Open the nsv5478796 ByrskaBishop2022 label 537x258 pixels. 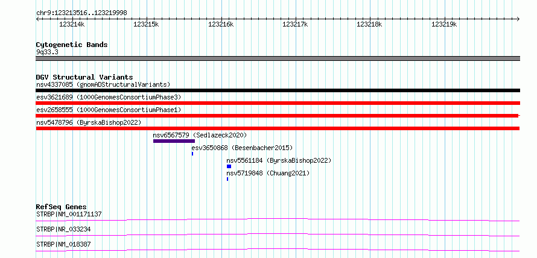(89, 122)
